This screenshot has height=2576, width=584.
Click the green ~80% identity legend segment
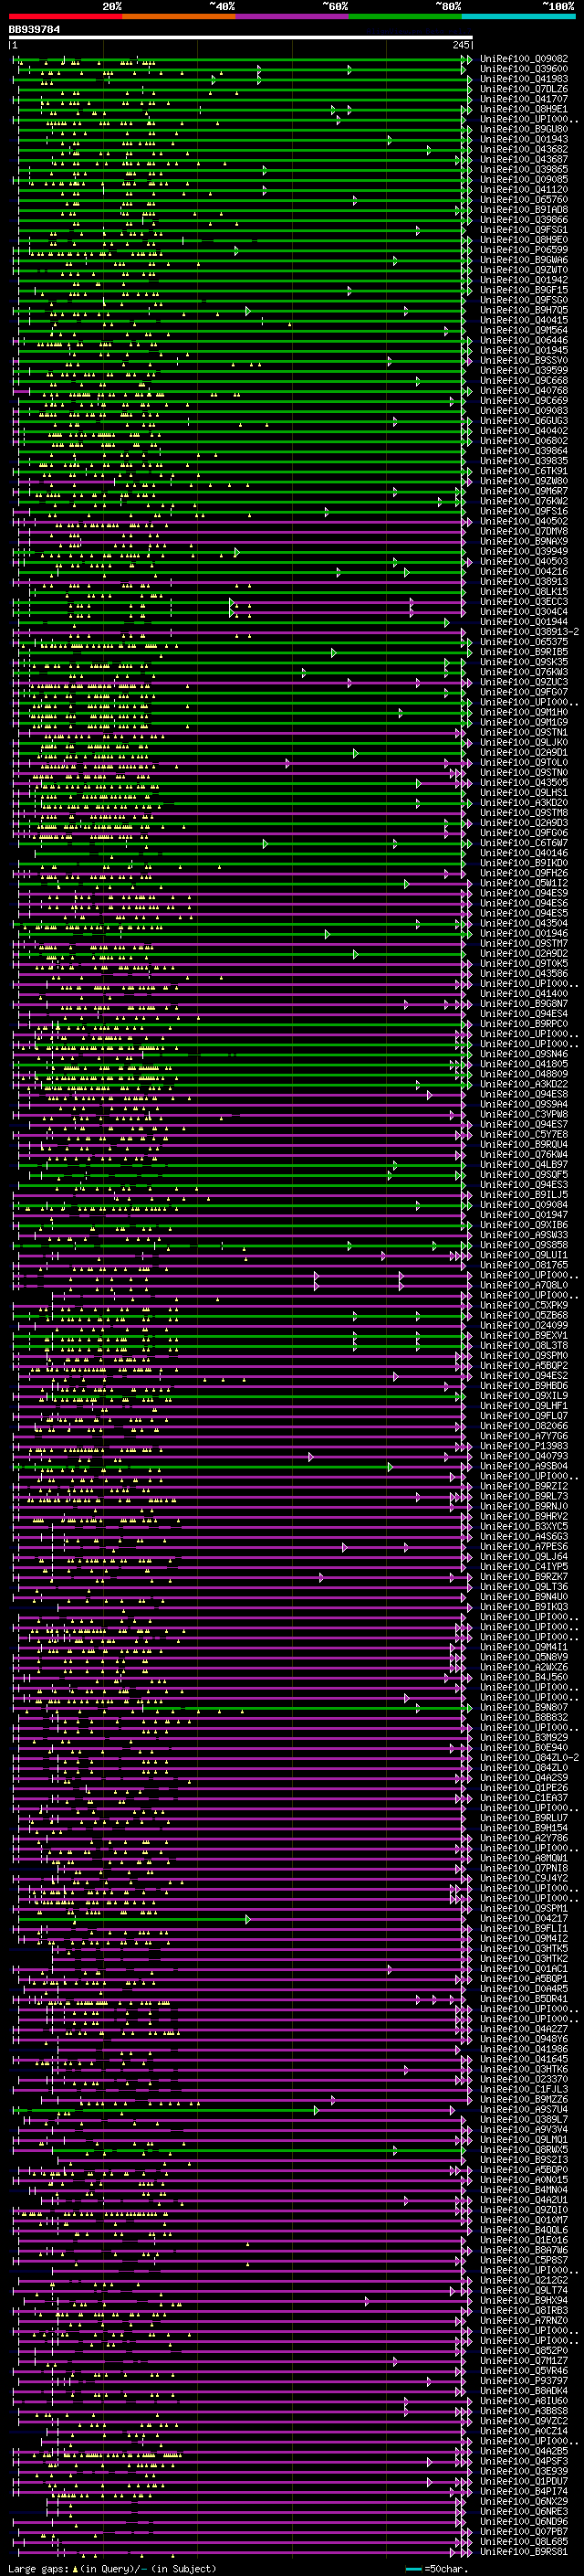(x=405, y=16)
